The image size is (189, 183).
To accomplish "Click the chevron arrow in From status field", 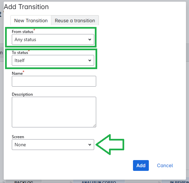I will click(x=90, y=39).
